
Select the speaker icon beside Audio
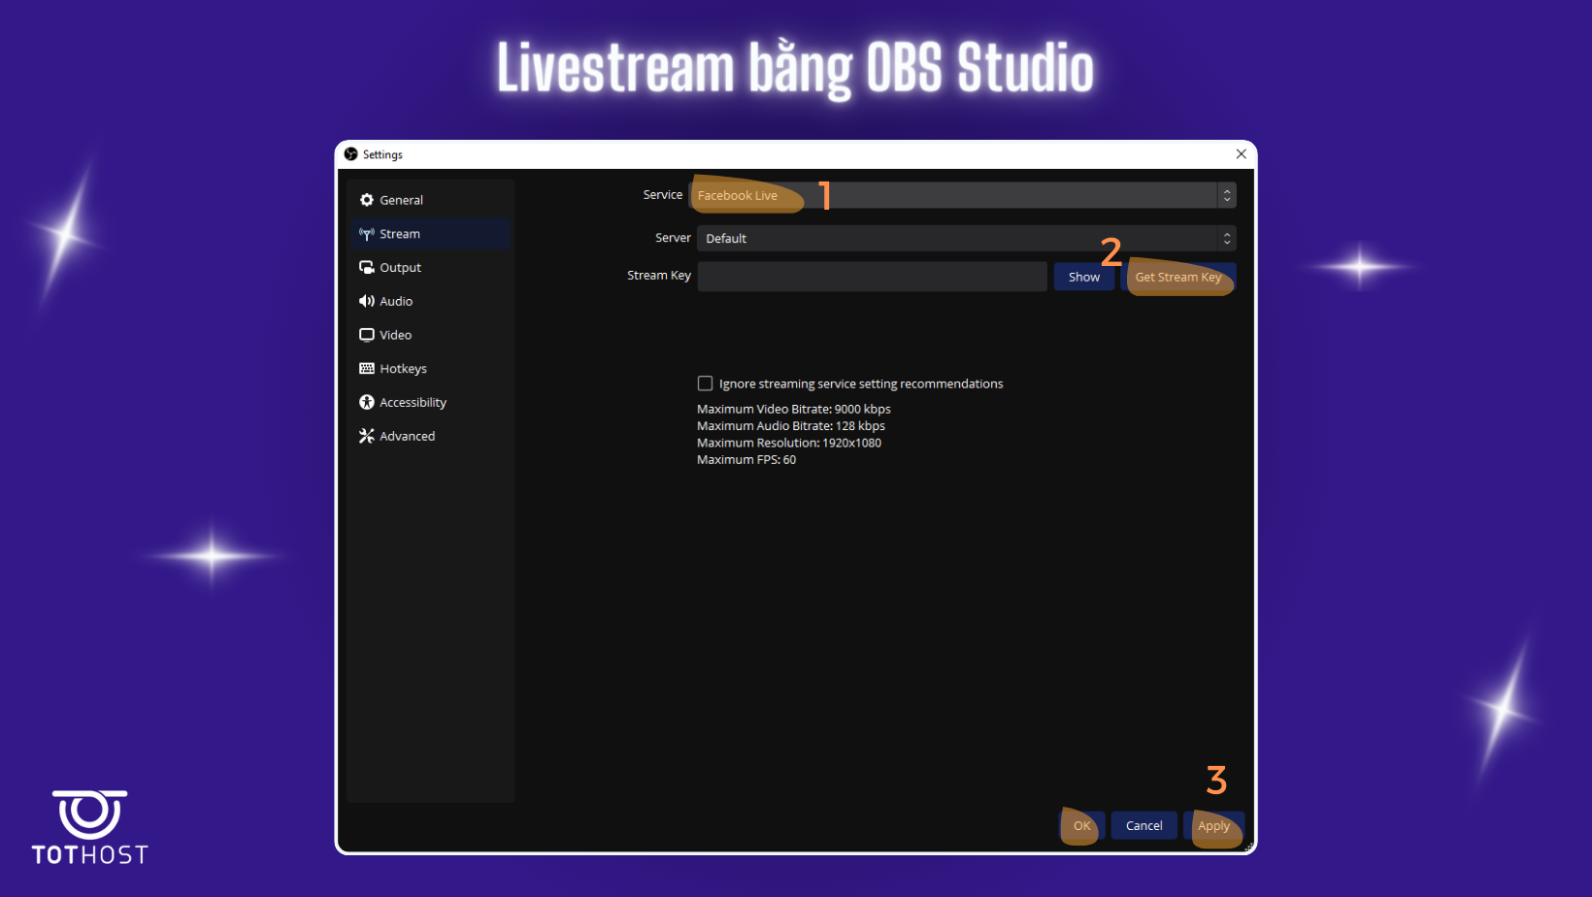[367, 300]
